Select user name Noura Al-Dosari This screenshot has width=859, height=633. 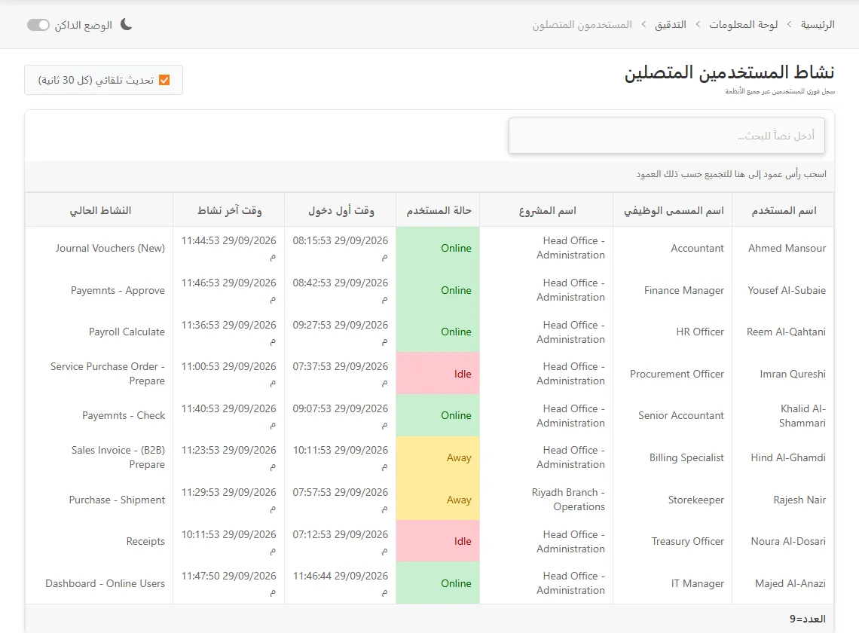click(787, 542)
